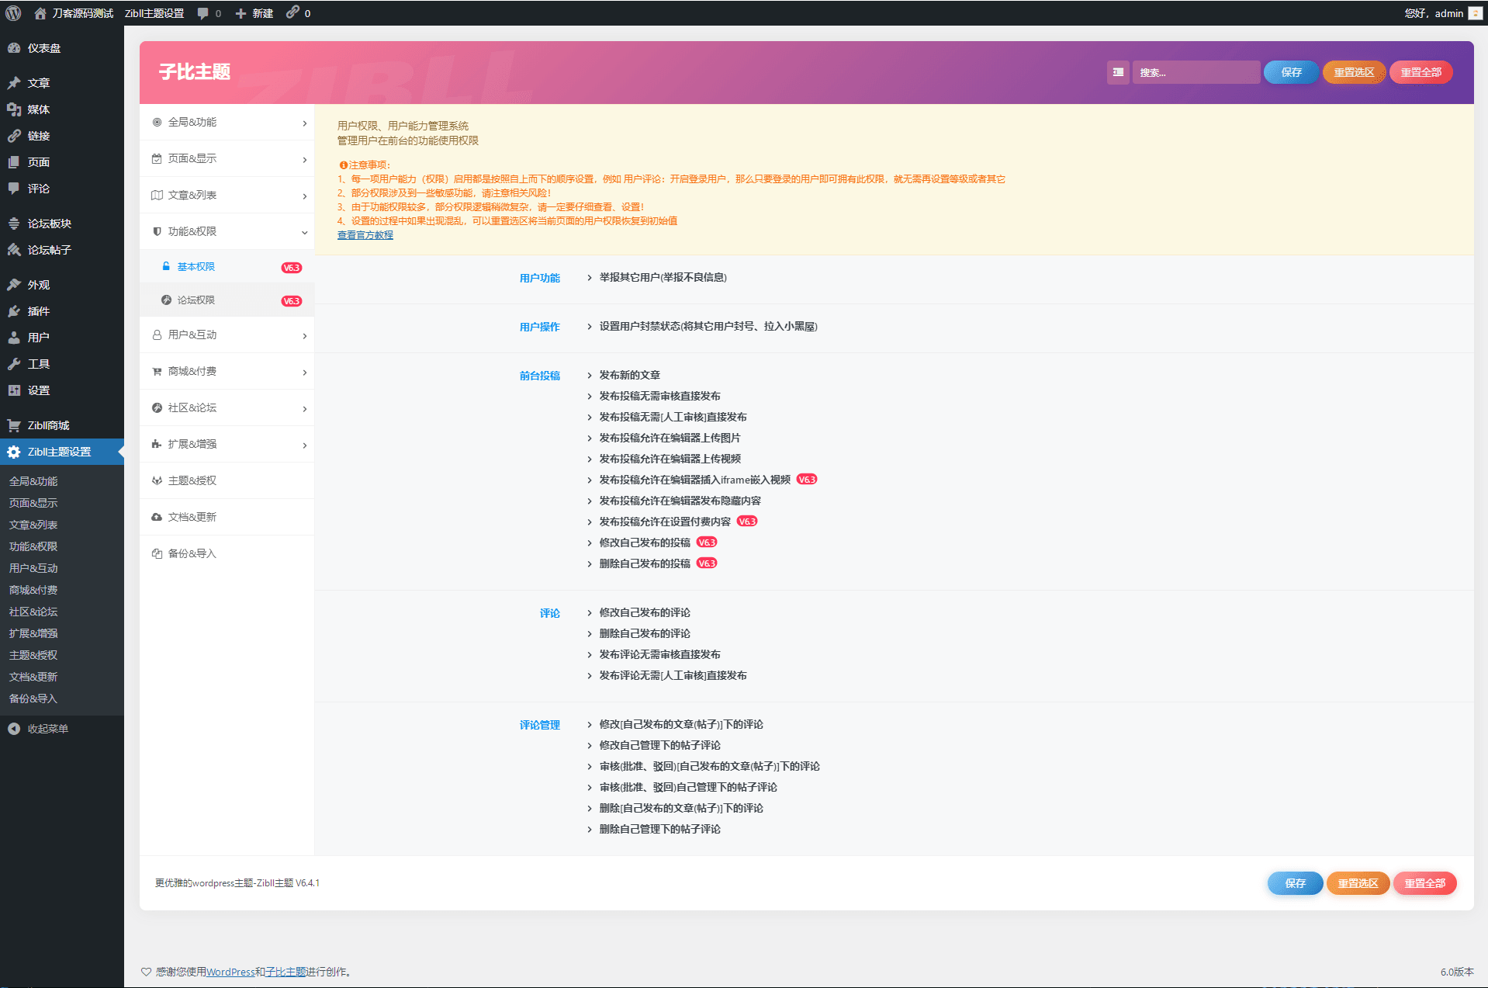Viewport: 1488px width, 988px height.
Task: Open the 媒体 media library icon
Action: pos(15,109)
